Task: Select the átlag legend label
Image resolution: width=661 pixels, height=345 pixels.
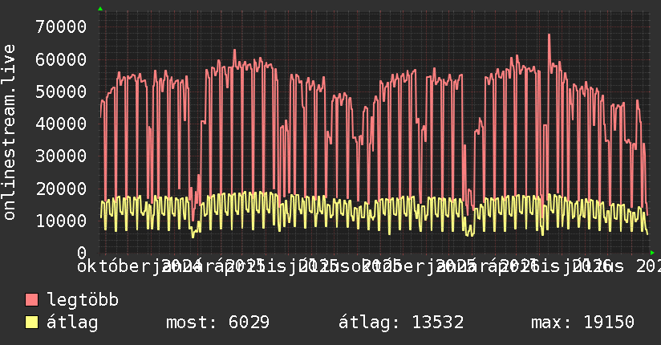Action: pyautogui.click(x=72, y=323)
